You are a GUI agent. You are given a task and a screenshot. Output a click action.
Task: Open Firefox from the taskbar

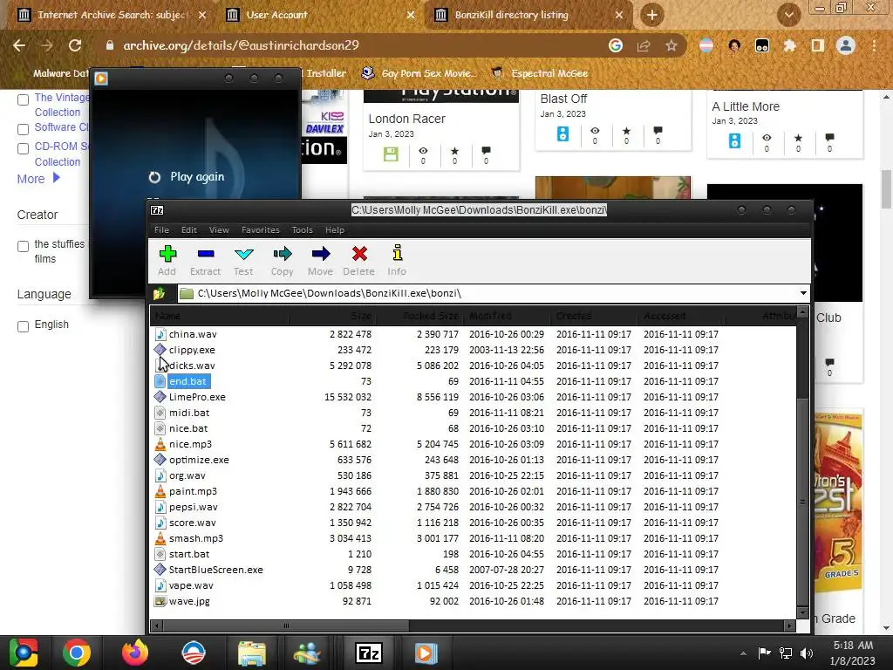135,653
